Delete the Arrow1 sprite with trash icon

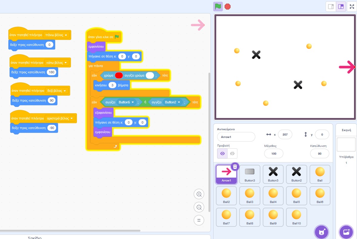235,167
